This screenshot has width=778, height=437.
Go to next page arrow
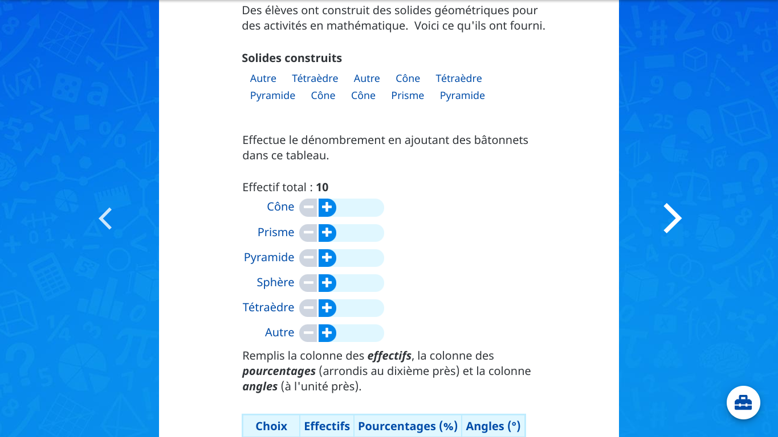tap(672, 218)
